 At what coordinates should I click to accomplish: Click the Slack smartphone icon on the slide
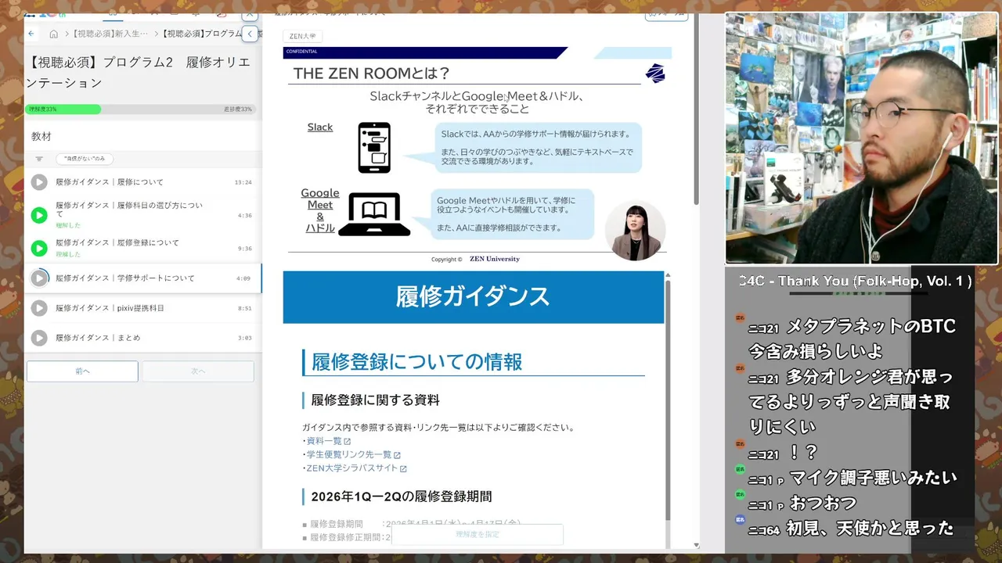[374, 148]
